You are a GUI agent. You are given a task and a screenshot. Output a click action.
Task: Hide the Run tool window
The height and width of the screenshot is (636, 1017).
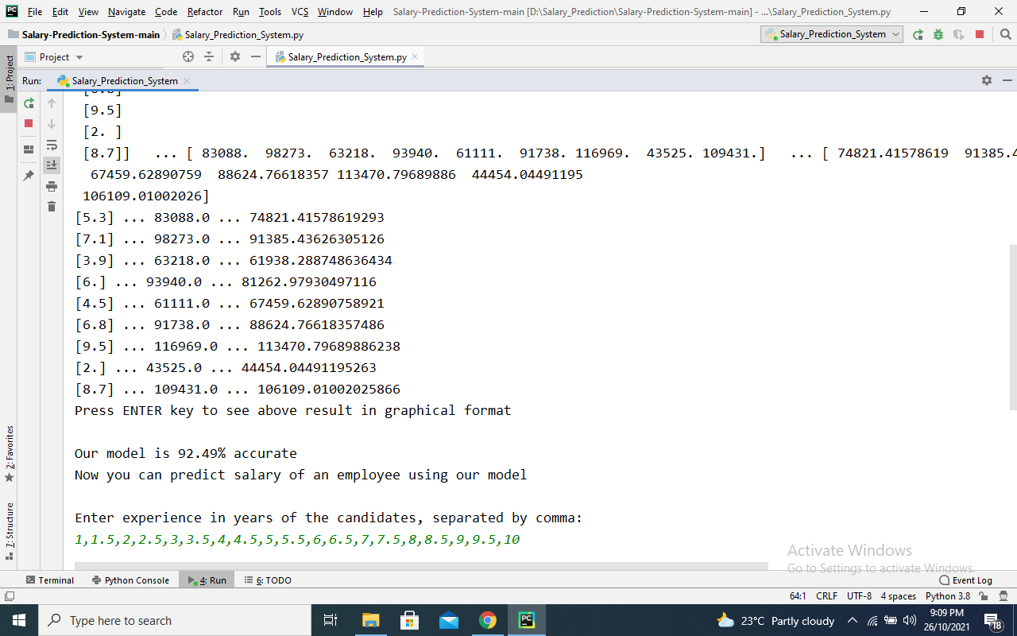click(x=1007, y=80)
